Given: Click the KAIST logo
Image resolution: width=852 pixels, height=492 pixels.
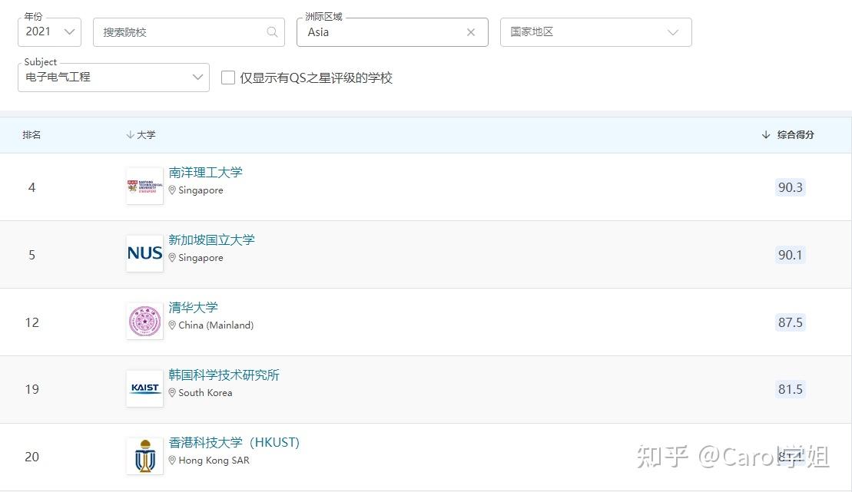Looking at the screenshot, I should coord(144,388).
